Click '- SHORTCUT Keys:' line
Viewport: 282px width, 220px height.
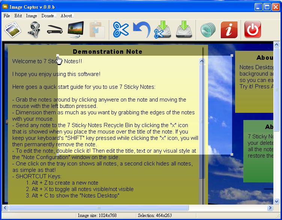point(37,176)
